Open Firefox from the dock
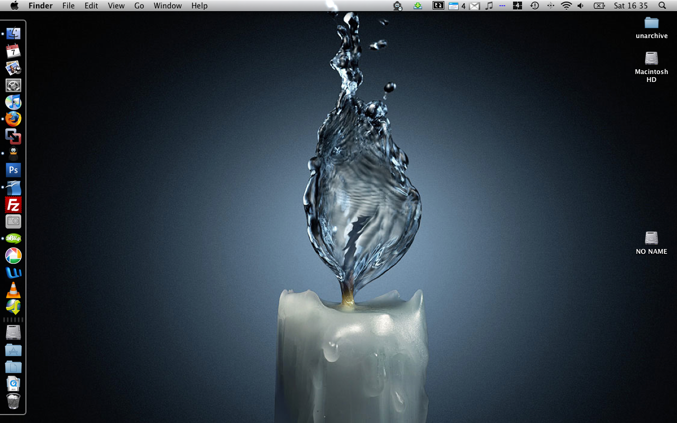 pyautogui.click(x=13, y=119)
